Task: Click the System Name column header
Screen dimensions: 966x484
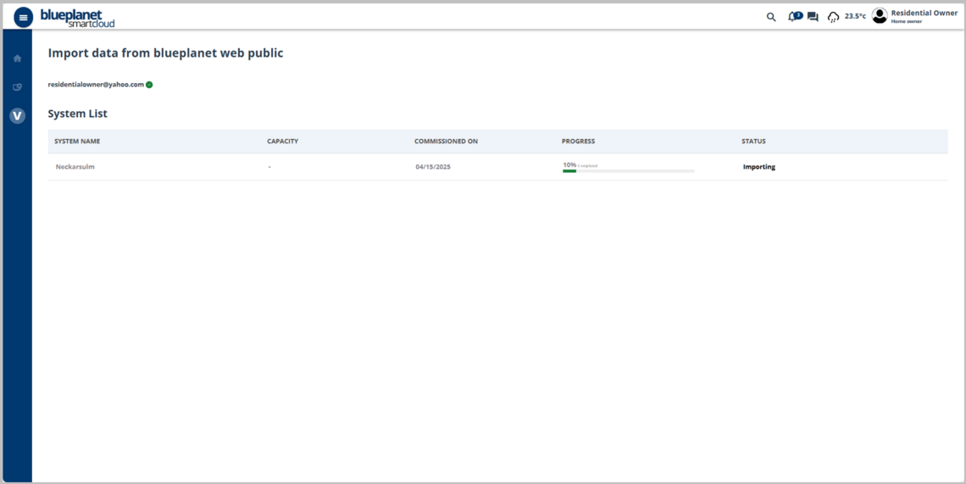Action: (77, 142)
